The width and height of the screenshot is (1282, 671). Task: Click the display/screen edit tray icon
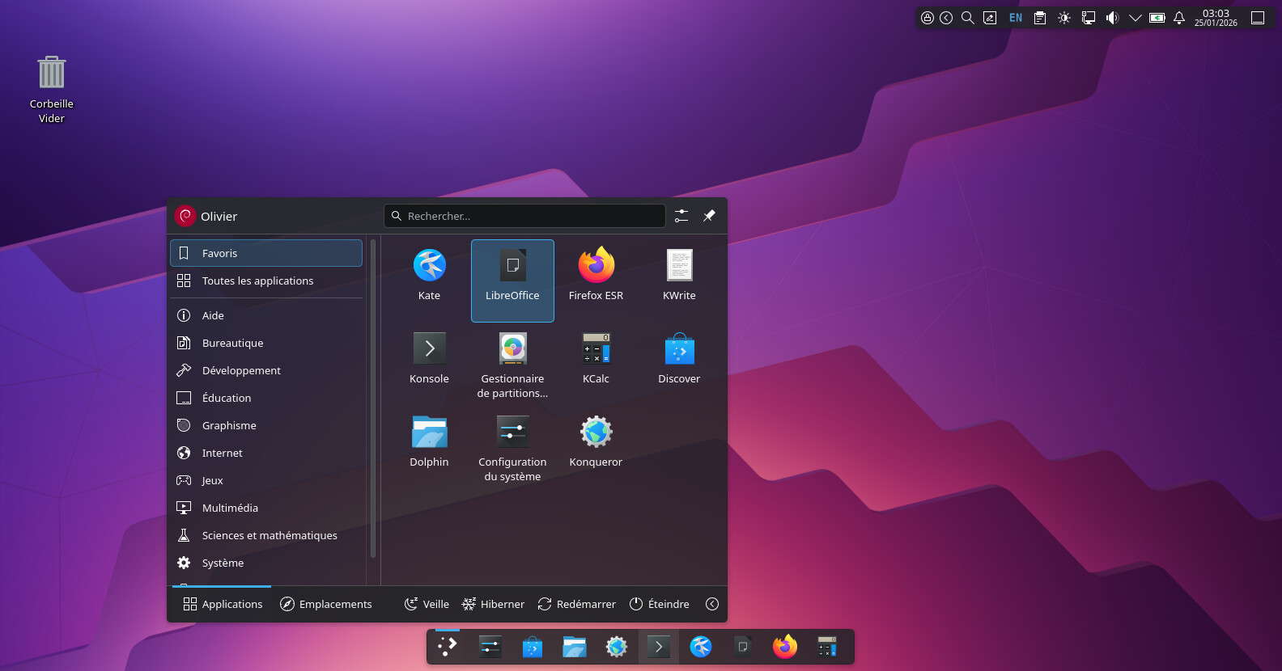click(x=990, y=18)
